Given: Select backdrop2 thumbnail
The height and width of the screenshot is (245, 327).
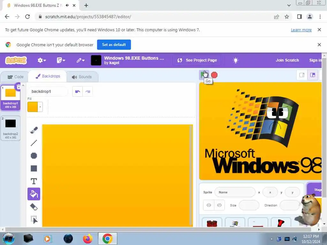Looking at the screenshot, I should (x=11, y=128).
